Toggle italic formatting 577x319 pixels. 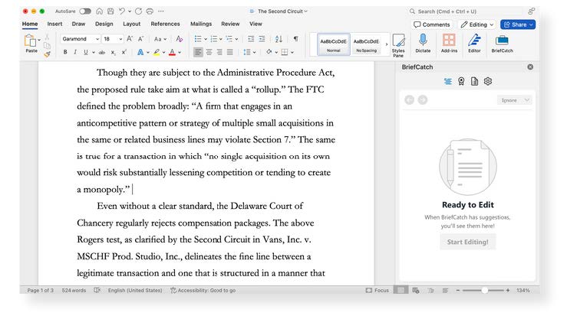pos(75,52)
